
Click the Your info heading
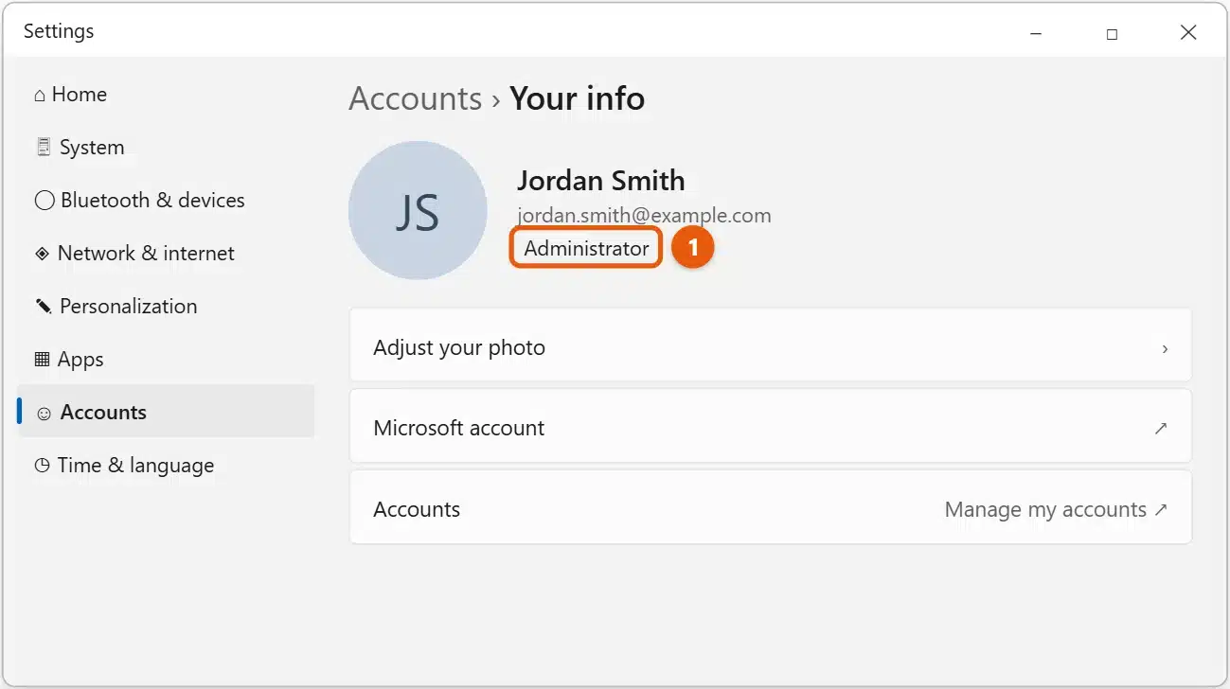pyautogui.click(x=578, y=98)
